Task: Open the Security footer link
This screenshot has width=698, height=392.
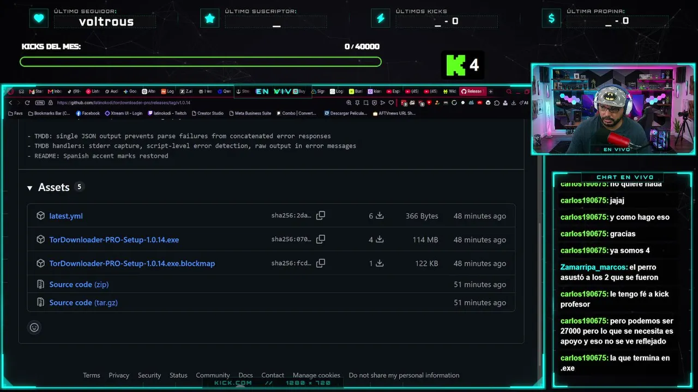Action: point(149,375)
